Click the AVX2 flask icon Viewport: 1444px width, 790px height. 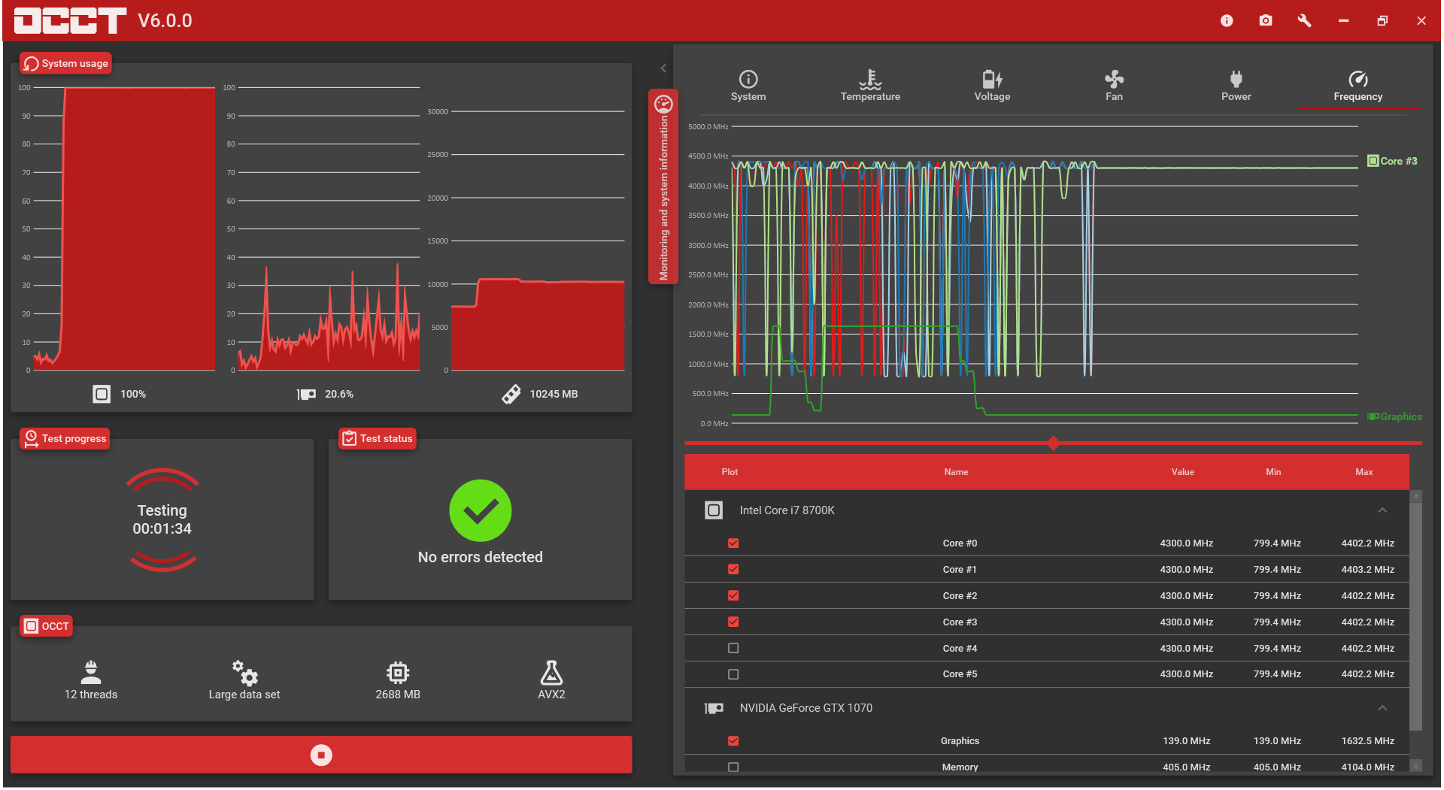[x=551, y=672]
